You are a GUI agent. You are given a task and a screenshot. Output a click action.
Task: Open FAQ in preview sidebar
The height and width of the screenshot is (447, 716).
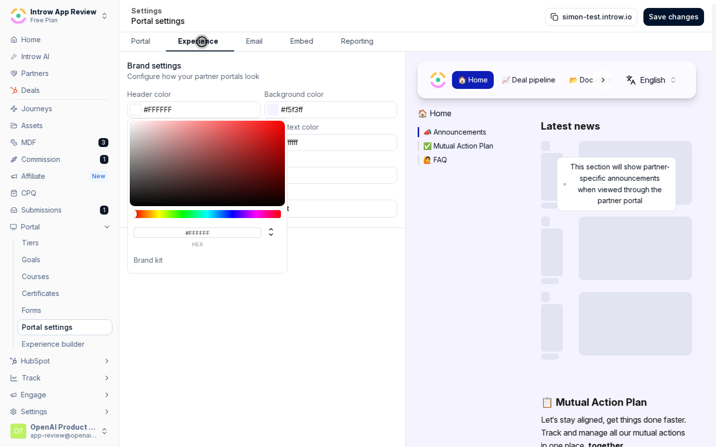click(x=435, y=160)
